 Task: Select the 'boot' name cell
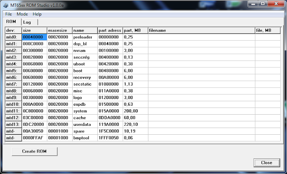[85, 71]
